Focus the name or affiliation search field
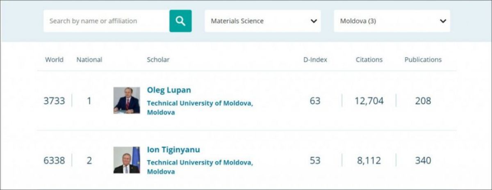Viewport: 492px width, 190px height. 107,21
